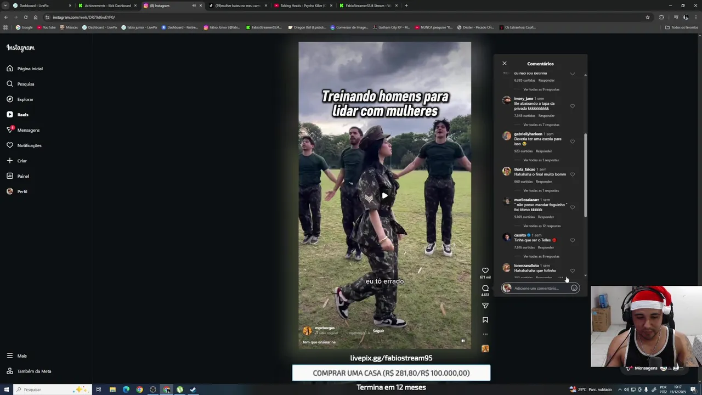Close the Comentários panel
This screenshot has width=702, height=395.
505,64
